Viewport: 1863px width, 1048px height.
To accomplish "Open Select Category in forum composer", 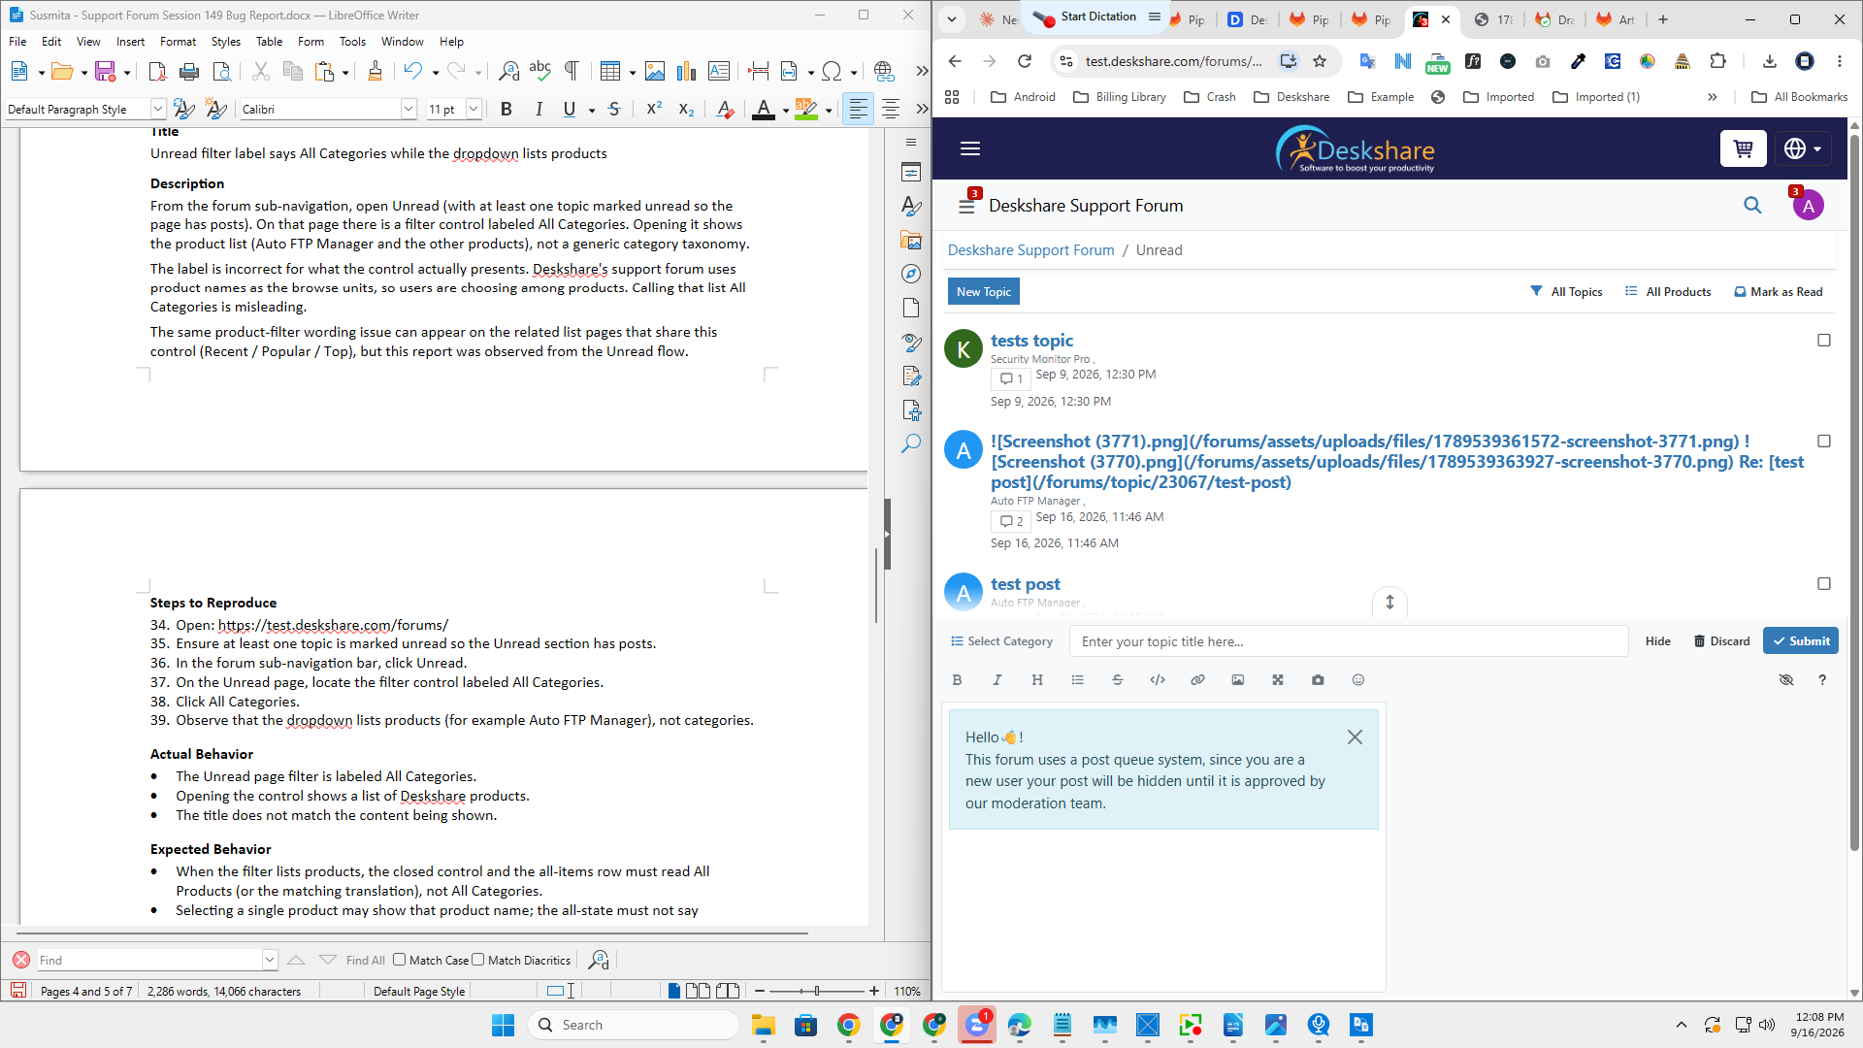I will [1001, 641].
